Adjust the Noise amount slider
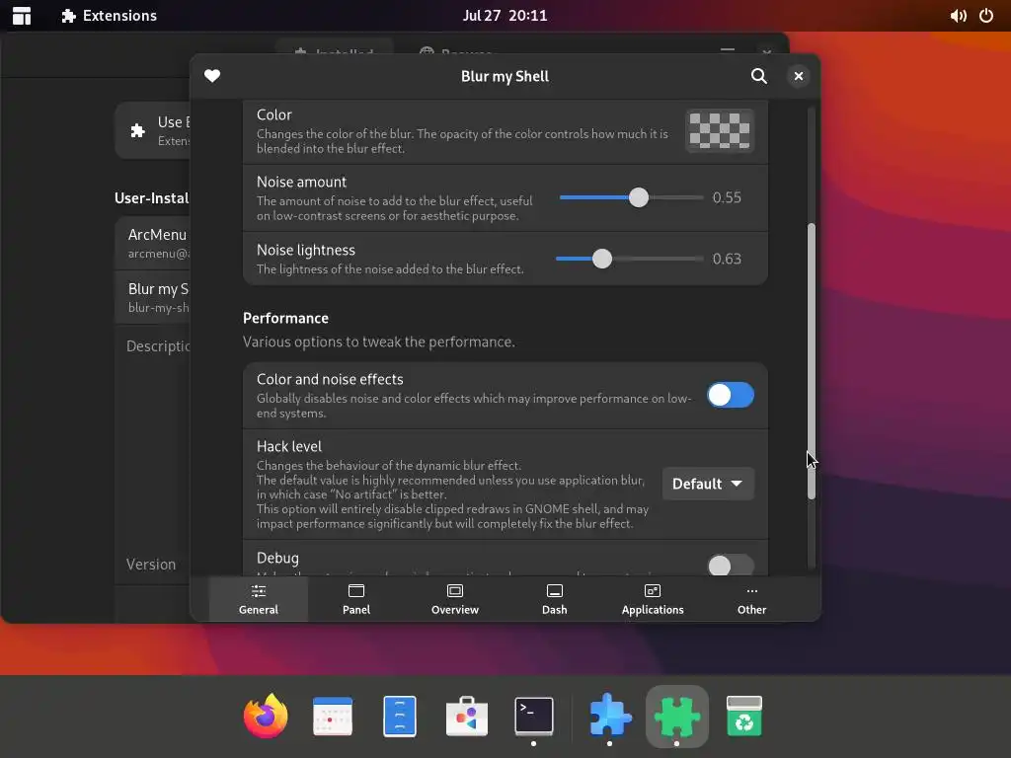The image size is (1011, 758). tap(631, 197)
